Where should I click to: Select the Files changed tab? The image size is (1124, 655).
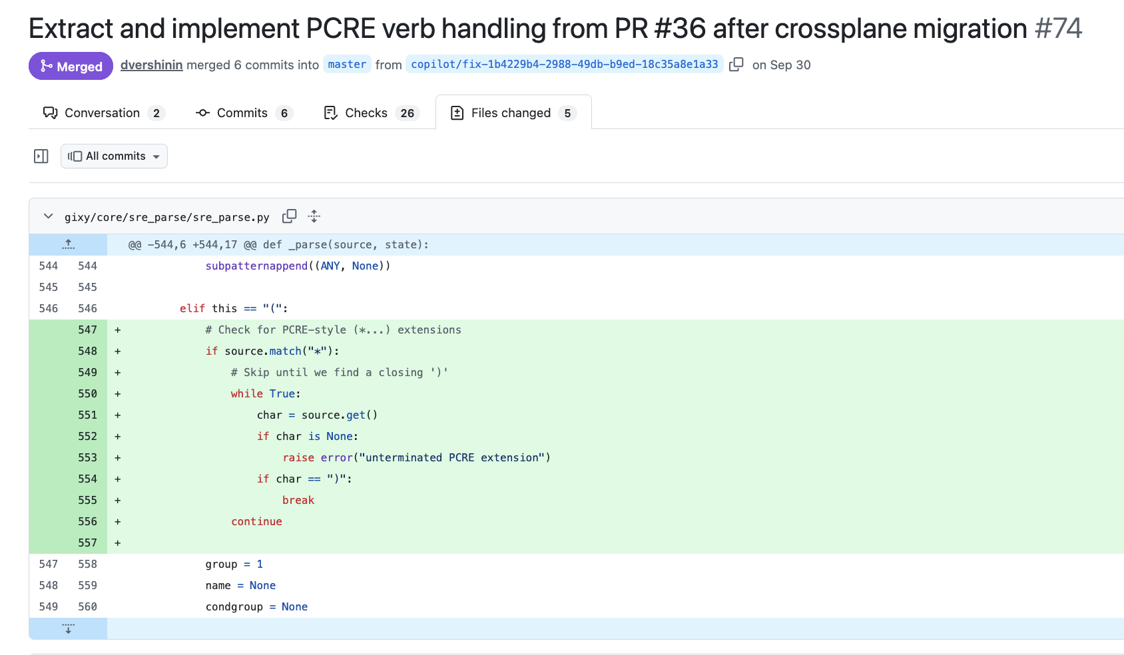click(512, 113)
